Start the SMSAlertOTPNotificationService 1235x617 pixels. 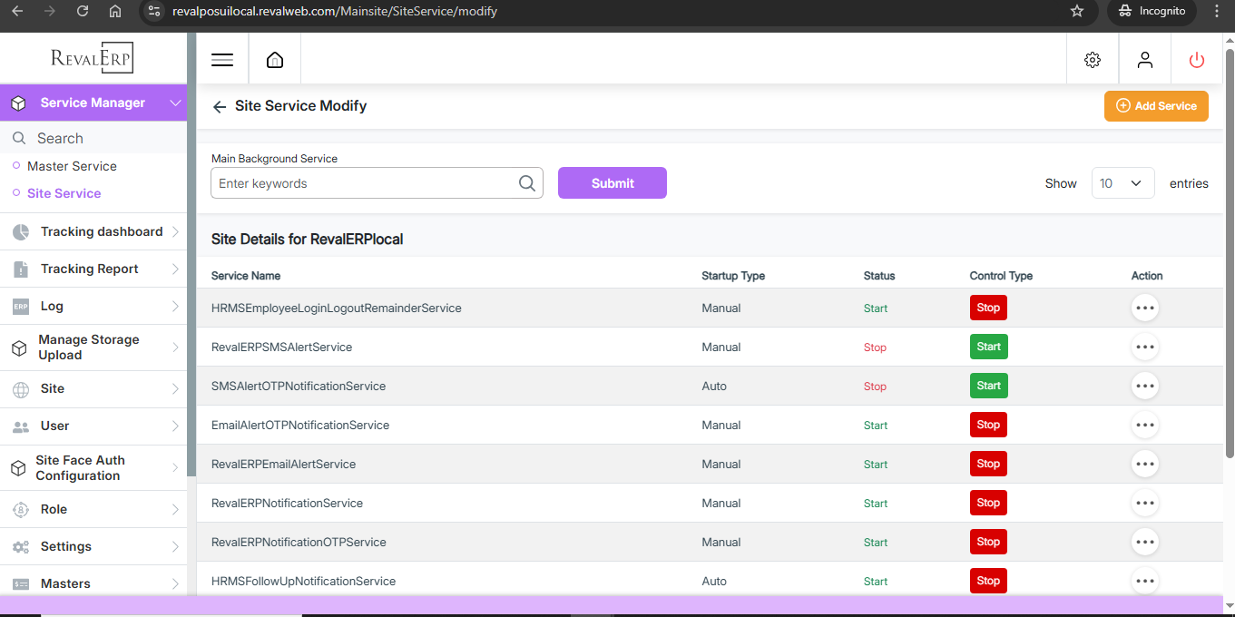pos(988,386)
